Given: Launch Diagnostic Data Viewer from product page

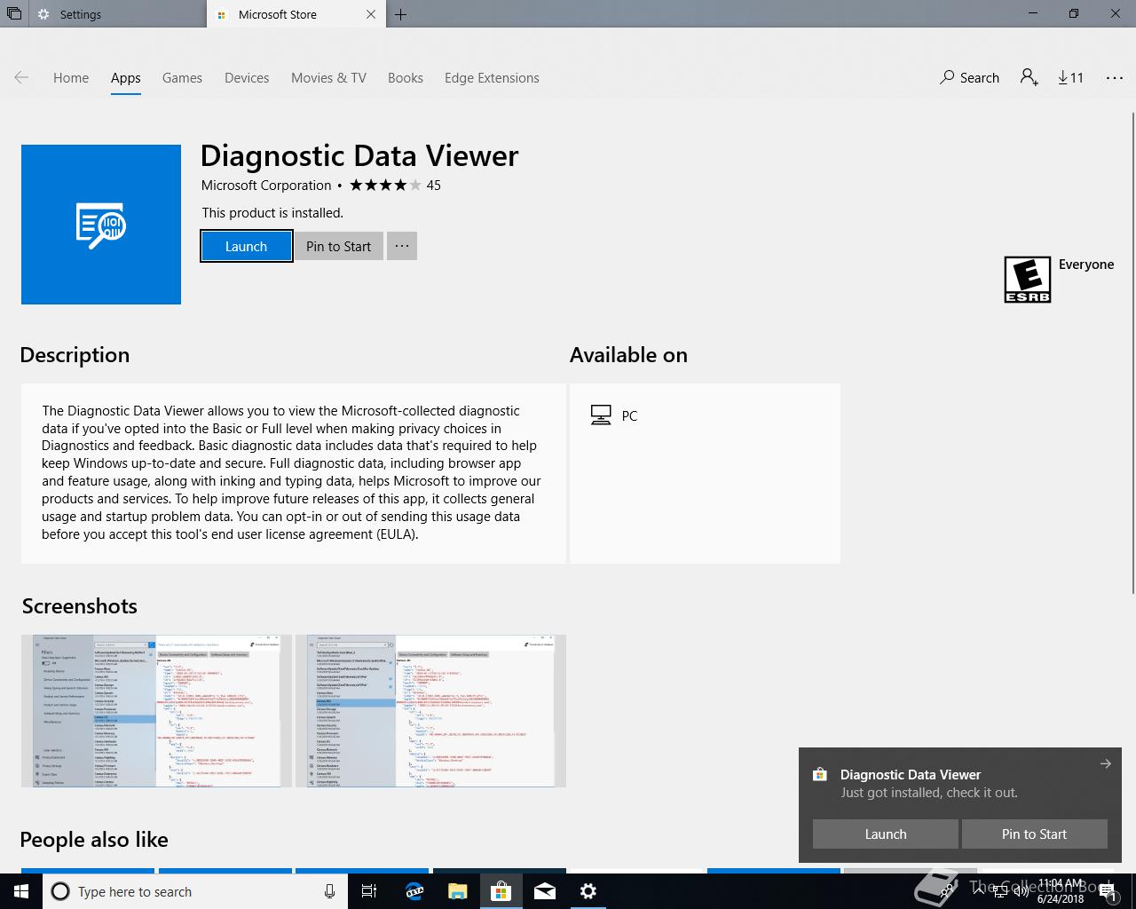Looking at the screenshot, I should coord(246,246).
